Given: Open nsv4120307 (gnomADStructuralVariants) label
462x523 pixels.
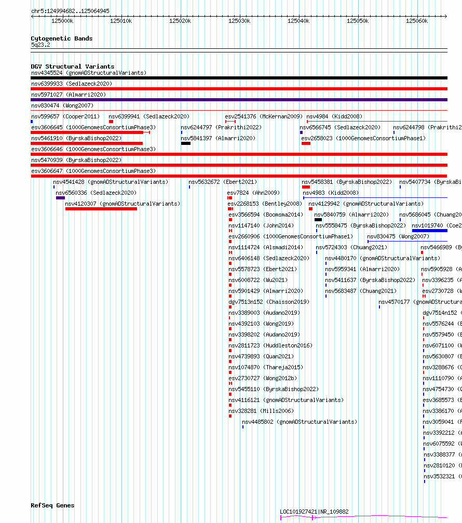Looking at the screenshot, I should [x=123, y=204].
